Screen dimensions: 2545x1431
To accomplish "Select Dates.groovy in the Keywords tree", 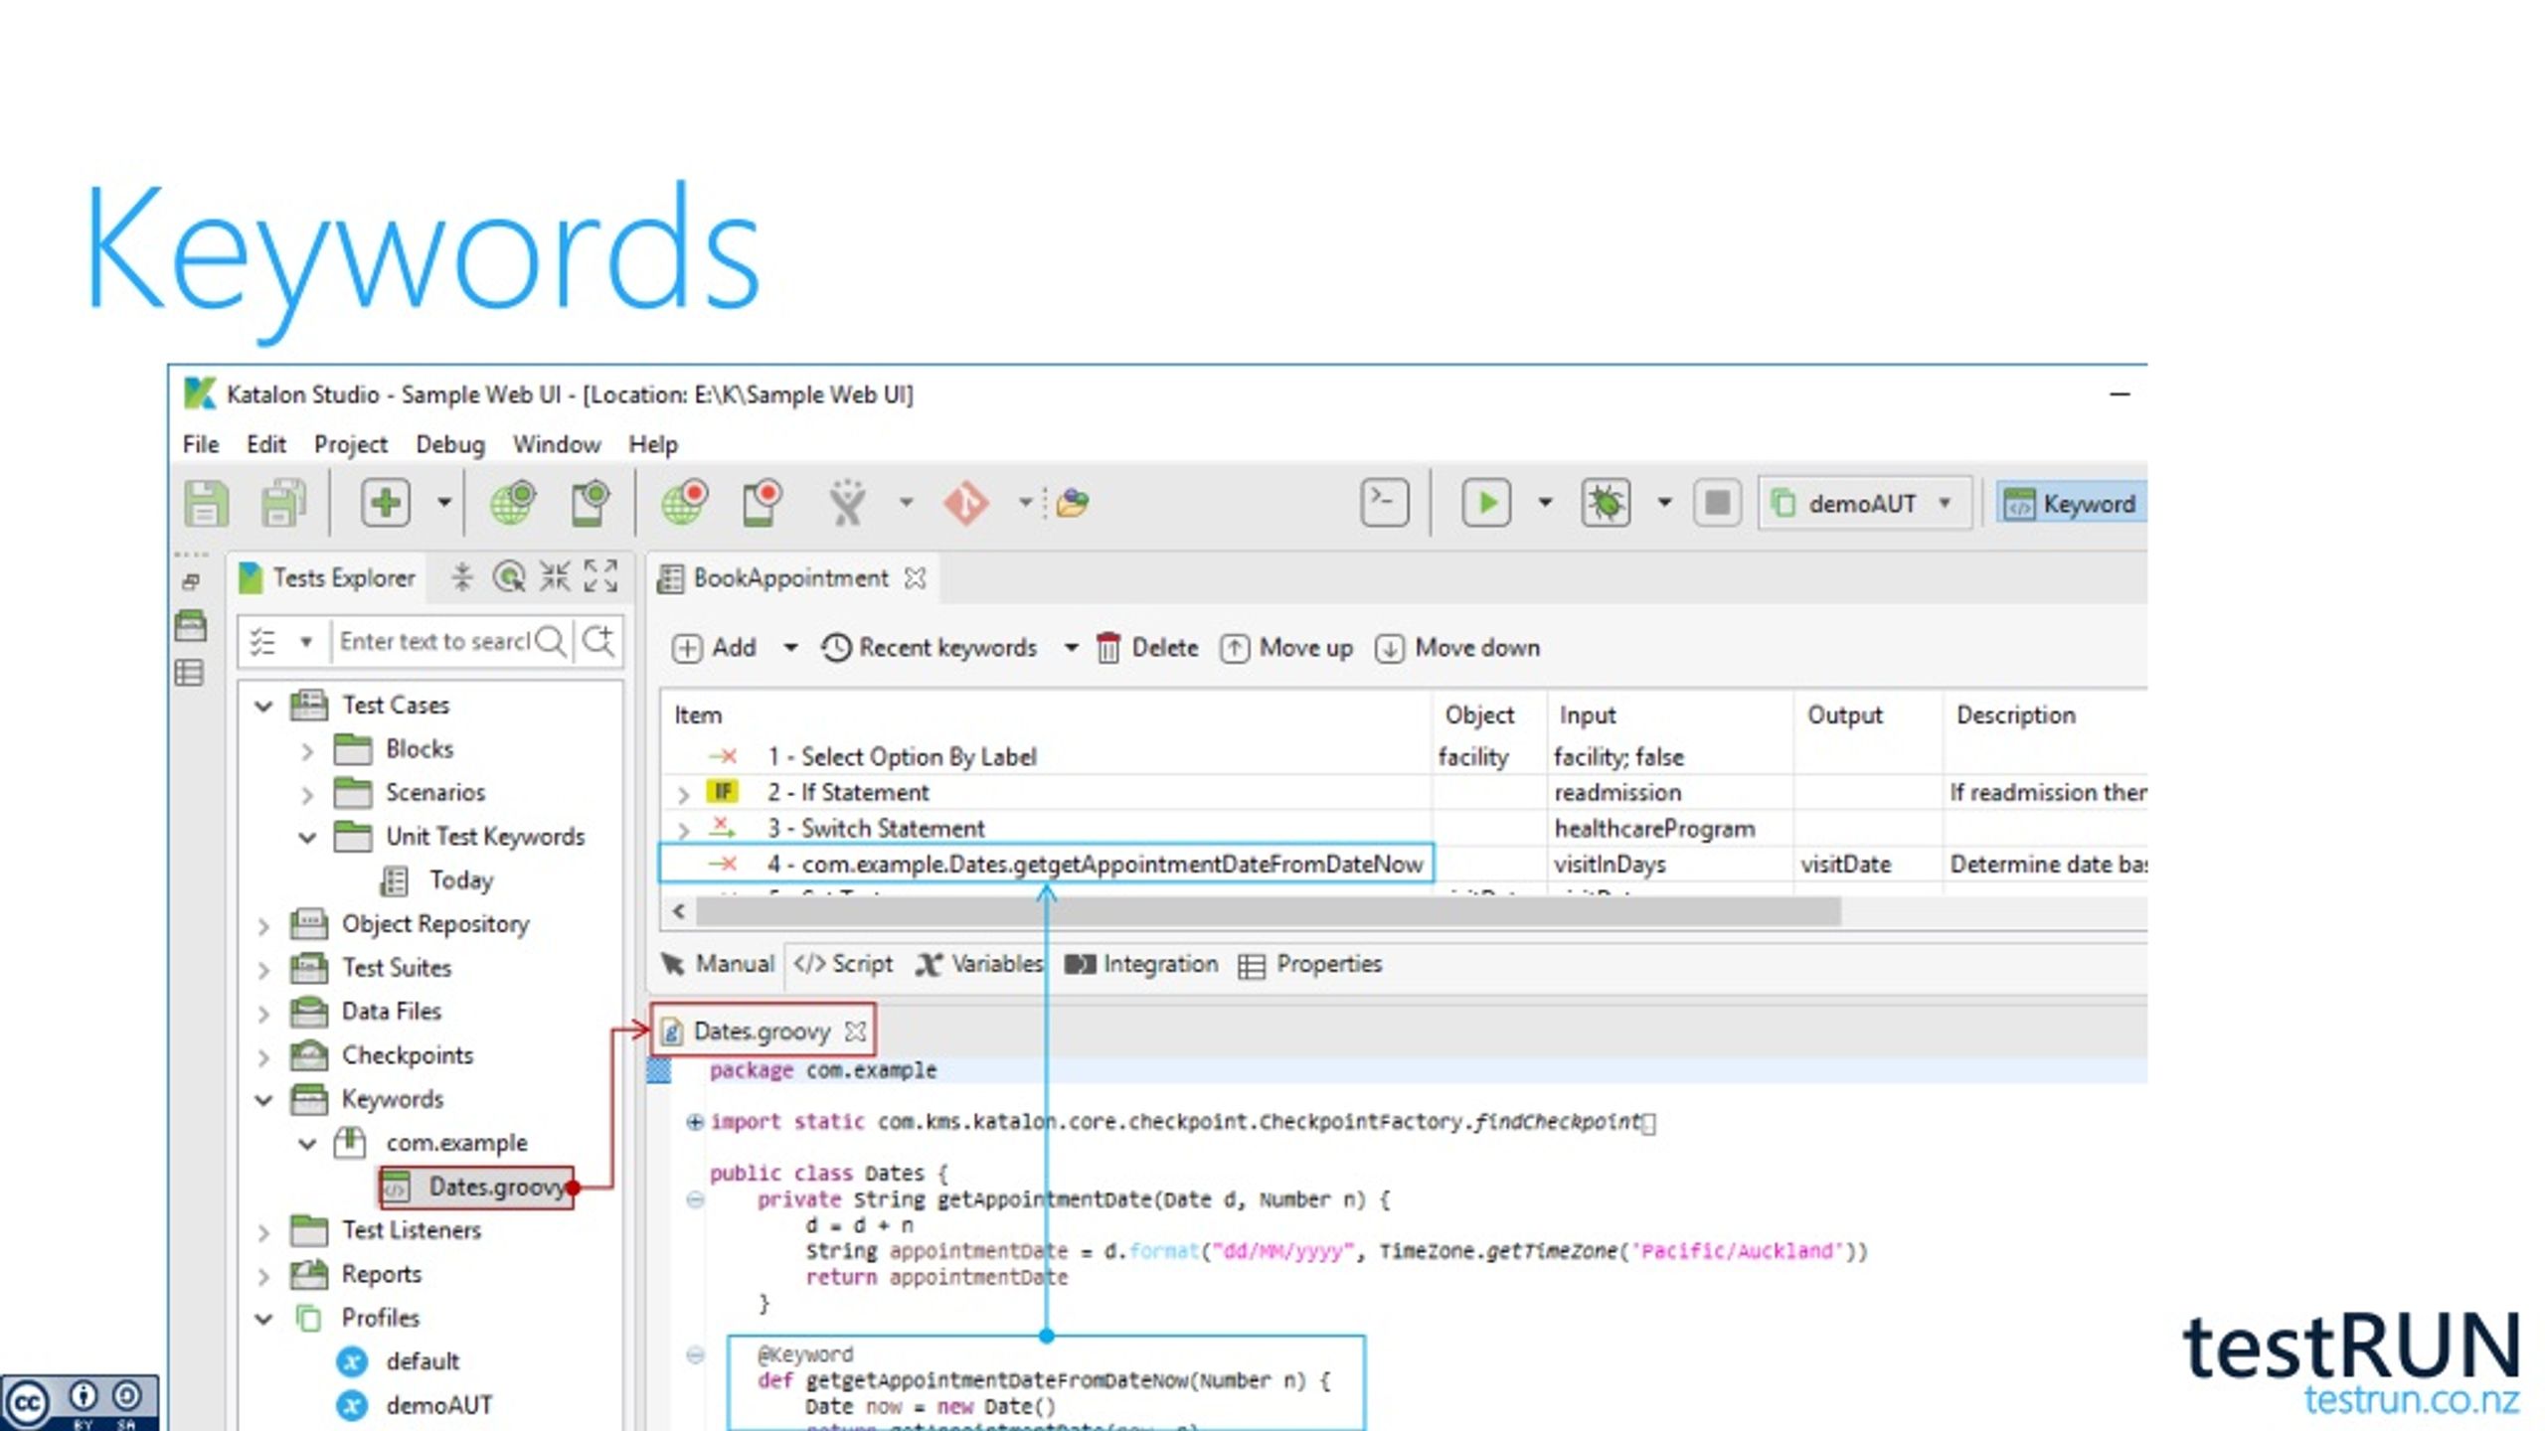I will tap(477, 1187).
